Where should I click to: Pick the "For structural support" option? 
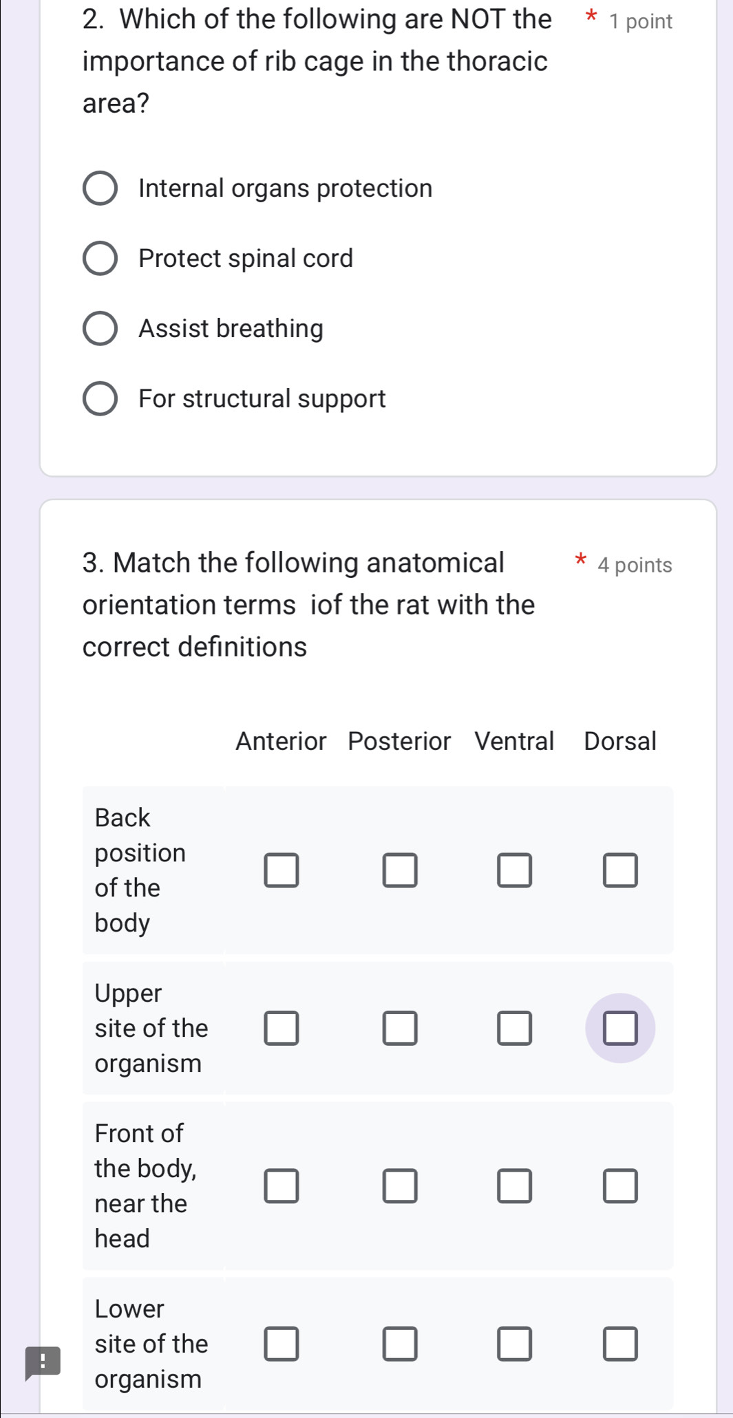(100, 399)
